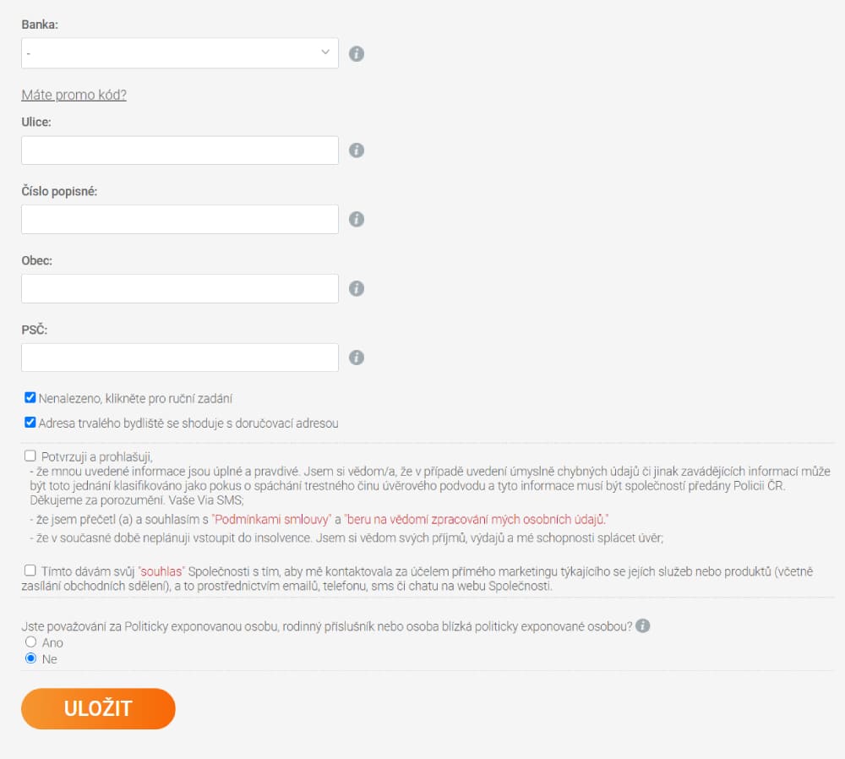This screenshot has height=759, width=845.
Task: Open the Banka dropdown list
Action: (180, 53)
